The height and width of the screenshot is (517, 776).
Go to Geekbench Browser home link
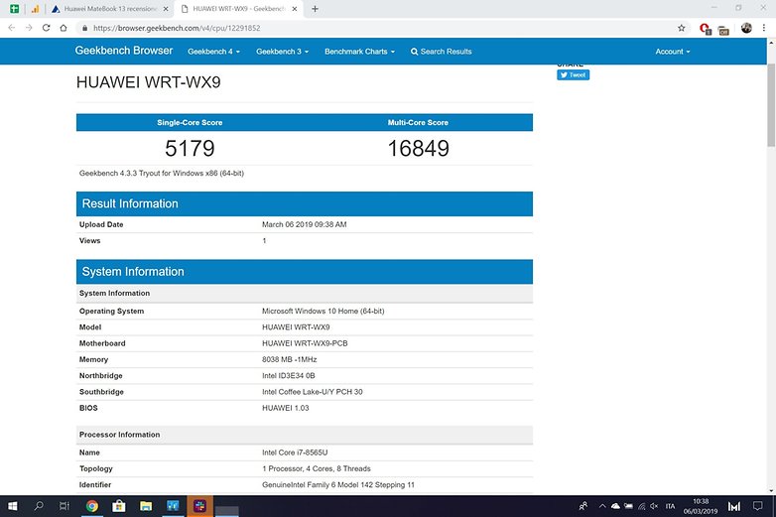coord(124,51)
